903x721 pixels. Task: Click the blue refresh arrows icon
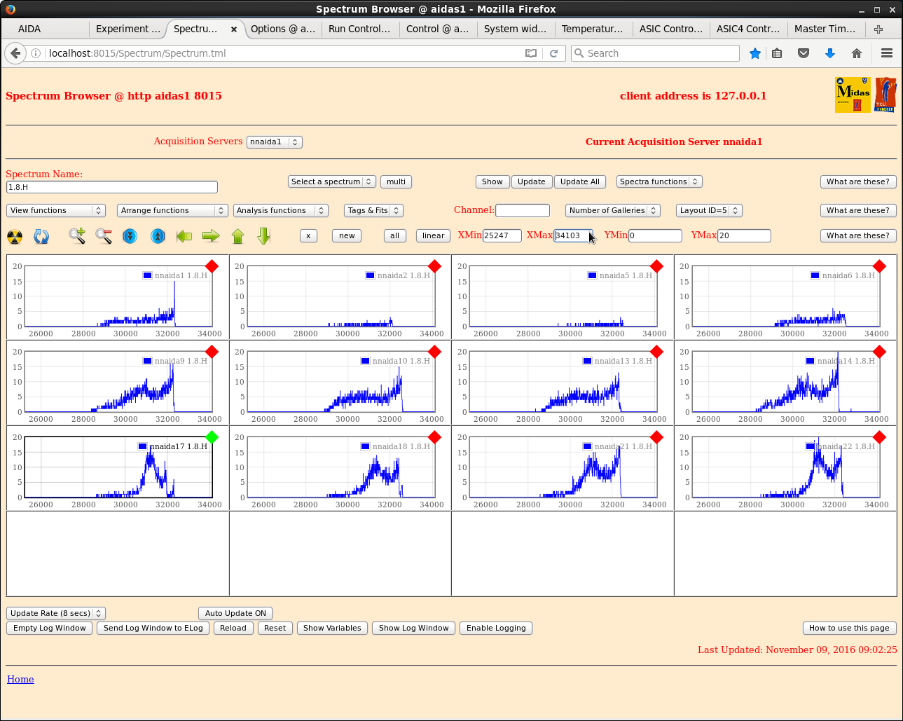(x=41, y=237)
